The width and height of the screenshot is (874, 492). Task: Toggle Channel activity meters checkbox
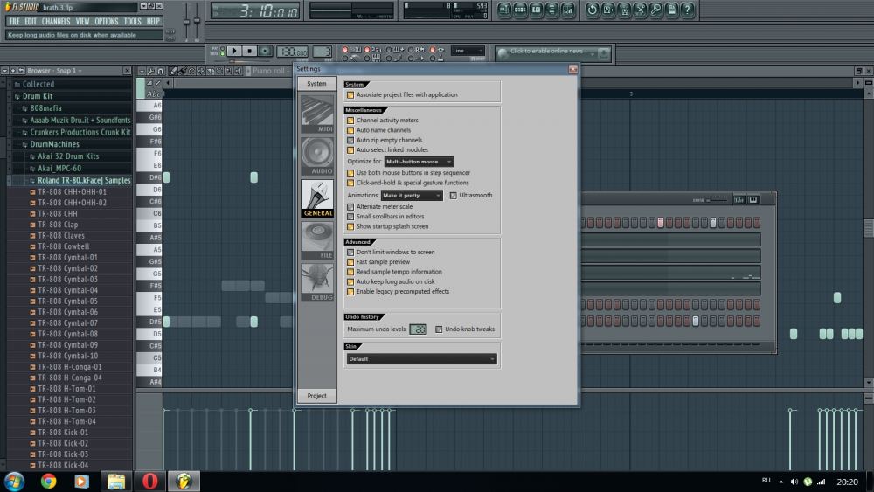pyautogui.click(x=350, y=121)
